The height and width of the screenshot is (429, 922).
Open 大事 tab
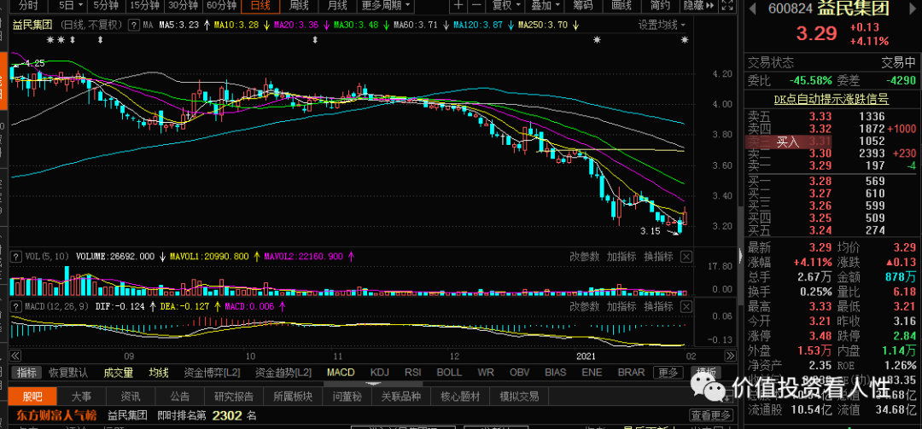(x=81, y=396)
